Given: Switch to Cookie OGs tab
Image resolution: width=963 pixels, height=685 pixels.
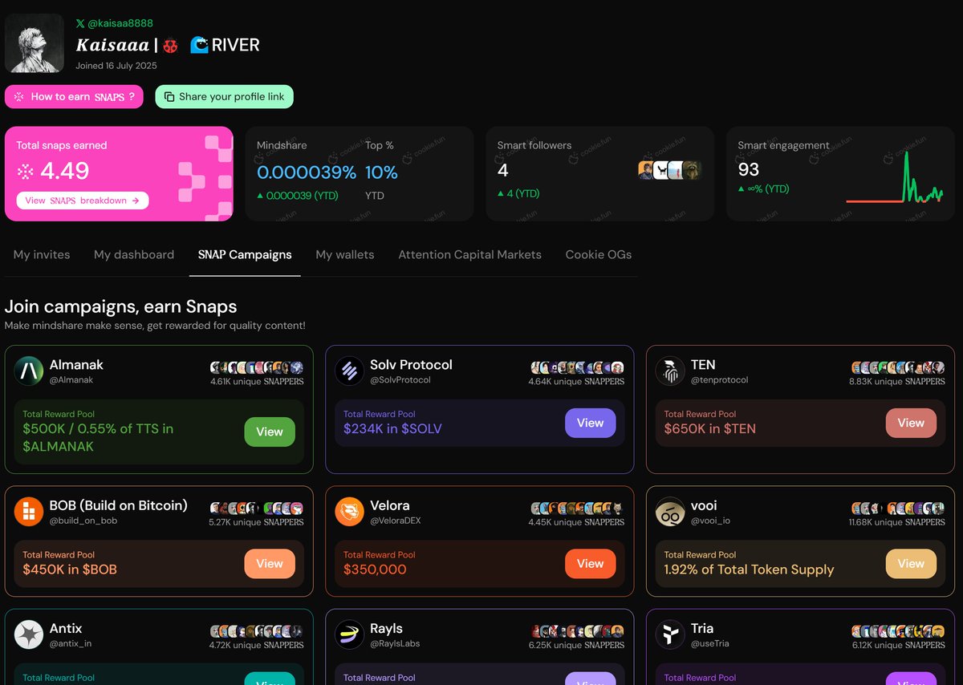Looking at the screenshot, I should click(599, 254).
